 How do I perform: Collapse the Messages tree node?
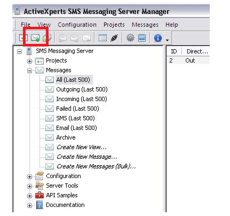click(29, 71)
